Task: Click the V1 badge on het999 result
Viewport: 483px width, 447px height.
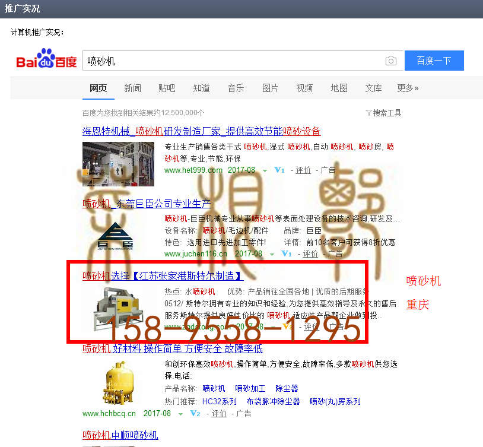Action: 279,170
